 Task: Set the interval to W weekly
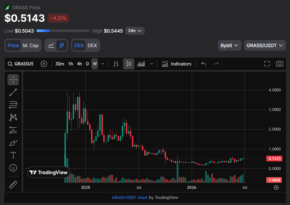point(95,64)
